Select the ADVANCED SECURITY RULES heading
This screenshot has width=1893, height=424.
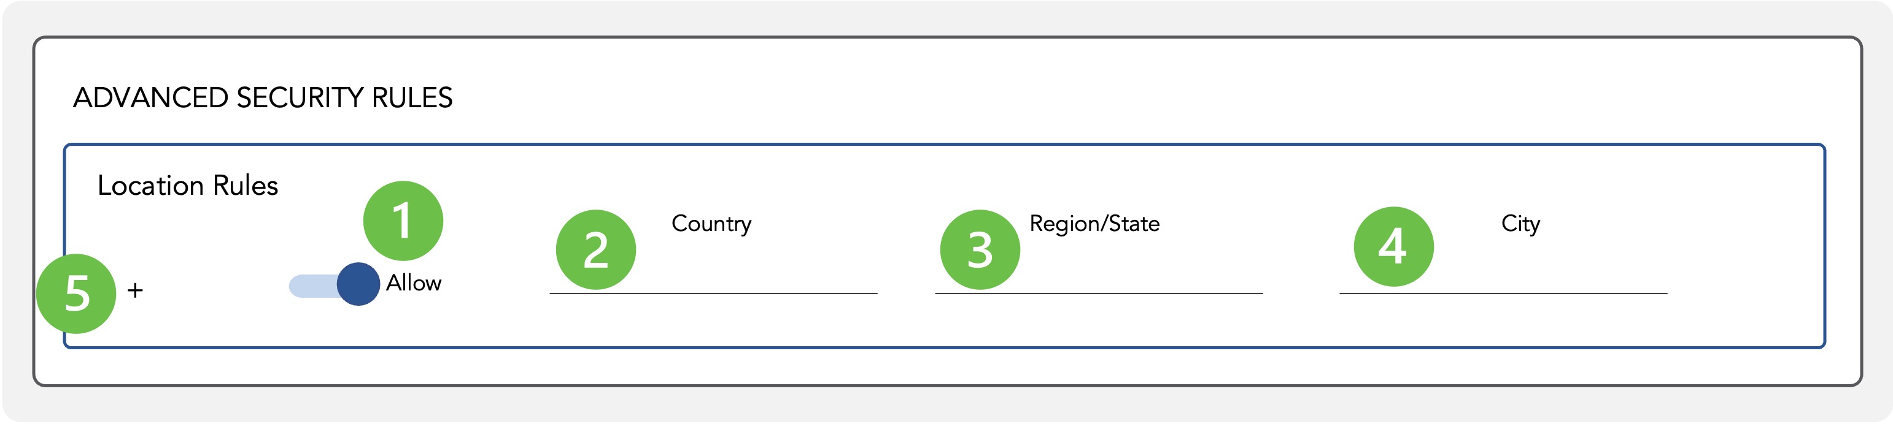pyautogui.click(x=263, y=97)
